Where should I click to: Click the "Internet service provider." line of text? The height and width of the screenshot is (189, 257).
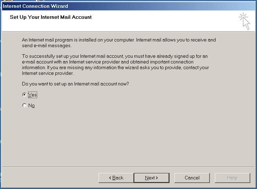point(48,73)
